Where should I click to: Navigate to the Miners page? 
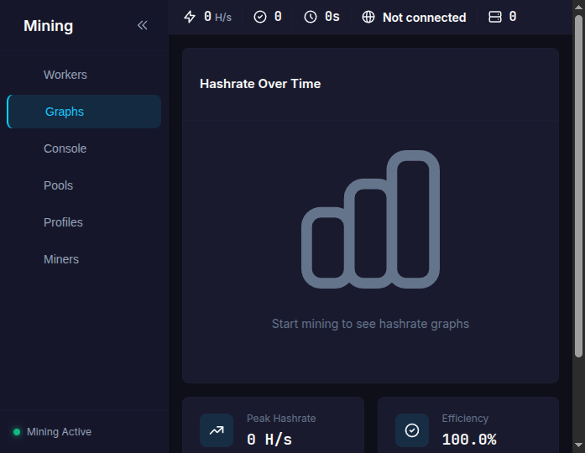click(x=61, y=259)
